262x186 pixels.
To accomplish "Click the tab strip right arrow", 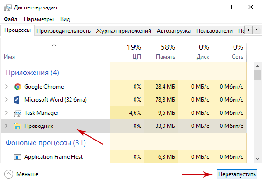I will 256,30.
